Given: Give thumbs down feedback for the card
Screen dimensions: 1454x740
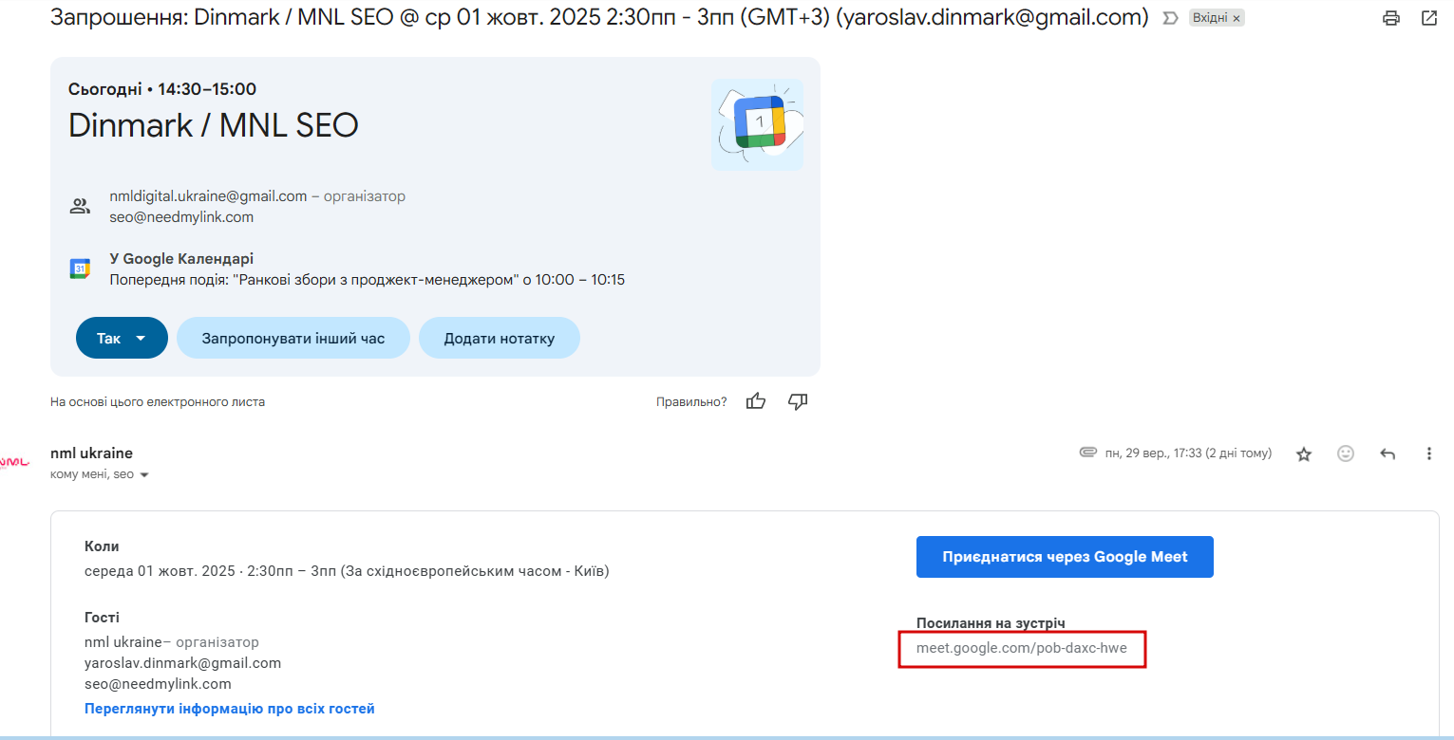Looking at the screenshot, I should (798, 401).
